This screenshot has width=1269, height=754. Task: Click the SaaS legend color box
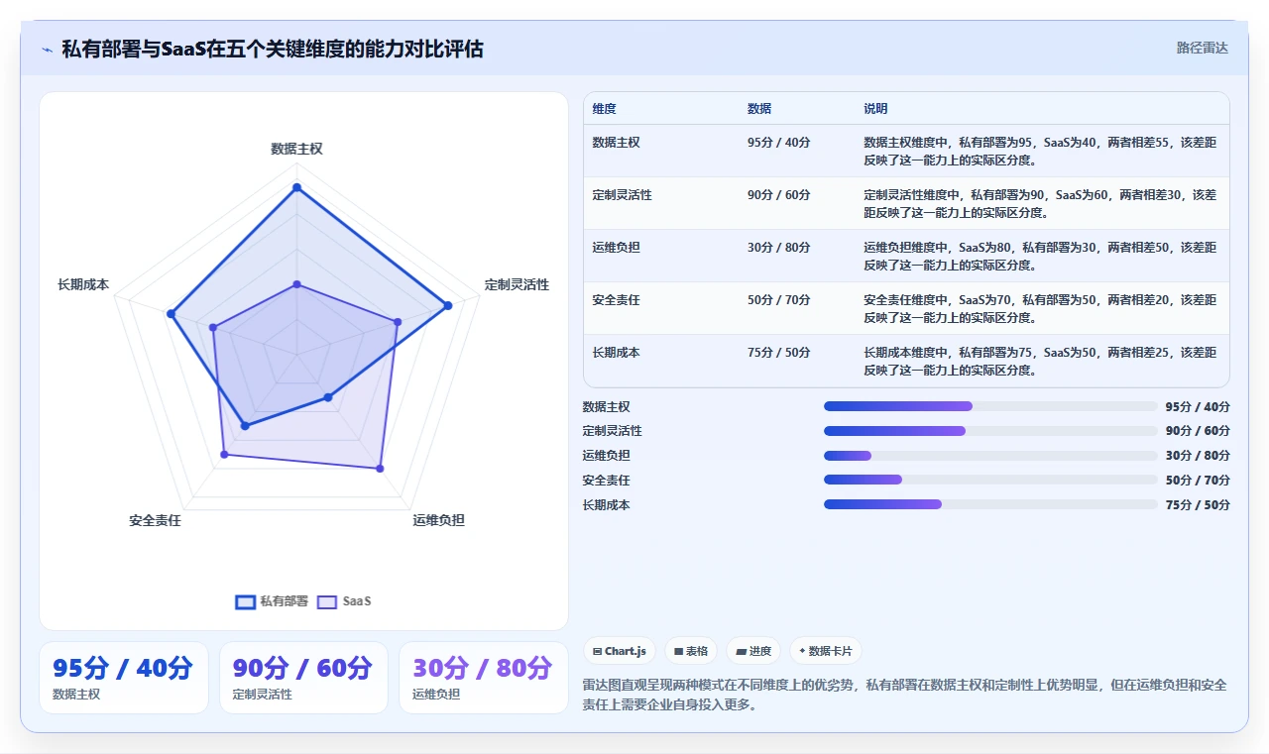tap(327, 601)
